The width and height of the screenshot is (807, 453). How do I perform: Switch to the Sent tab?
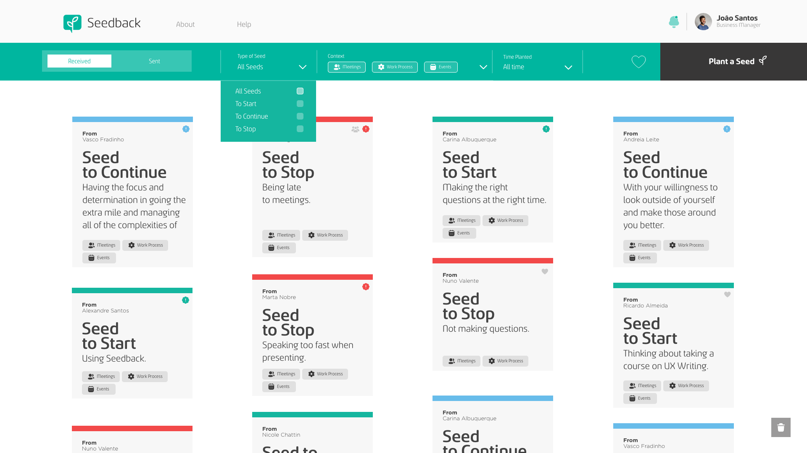click(154, 61)
